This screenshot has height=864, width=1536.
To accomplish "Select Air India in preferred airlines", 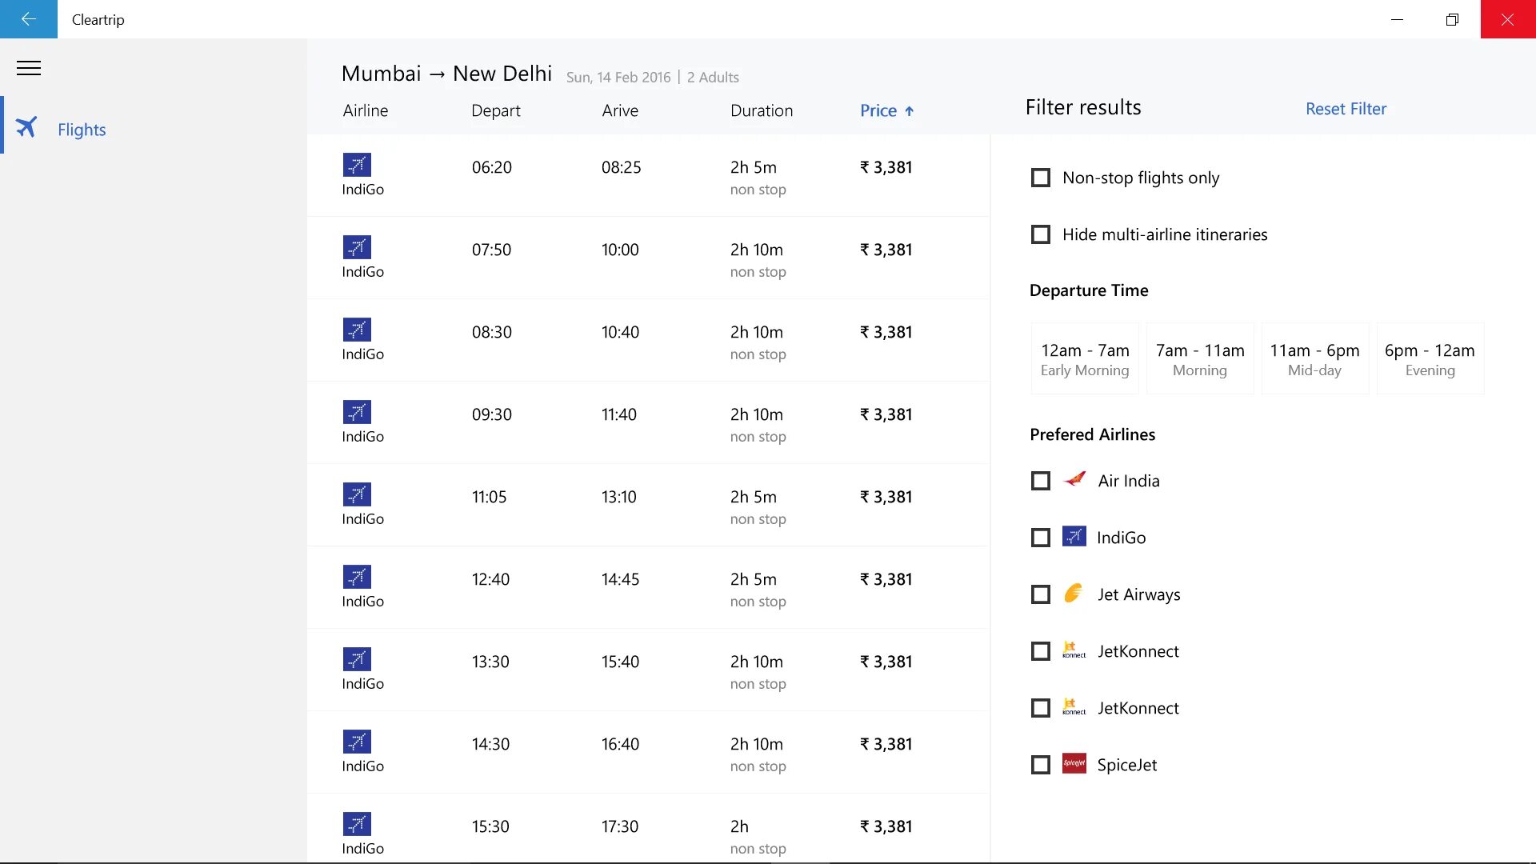I will (x=1040, y=480).
